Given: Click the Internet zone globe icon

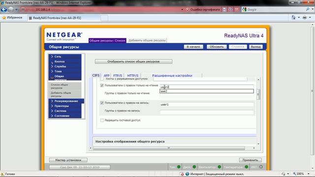Looking at the screenshot, I should tap(187, 174).
